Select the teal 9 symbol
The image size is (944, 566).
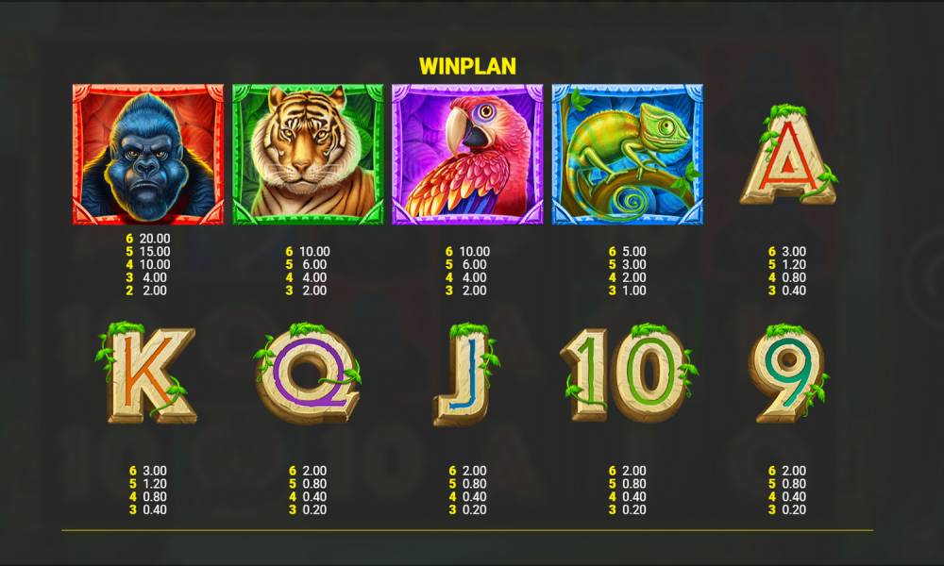pos(788,373)
